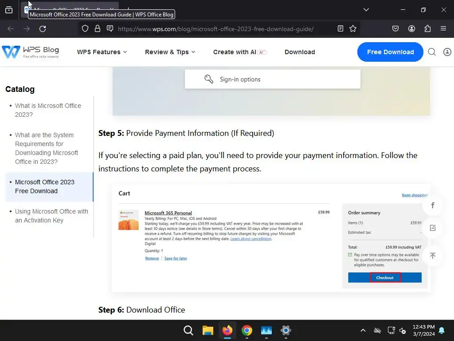Open Create with AI page
The width and height of the screenshot is (454, 341).
pos(240,52)
